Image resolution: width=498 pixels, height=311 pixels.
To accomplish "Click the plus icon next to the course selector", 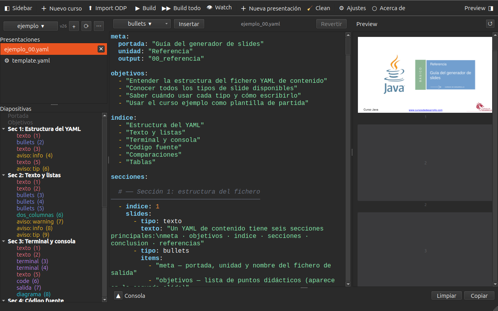I will point(74,26).
